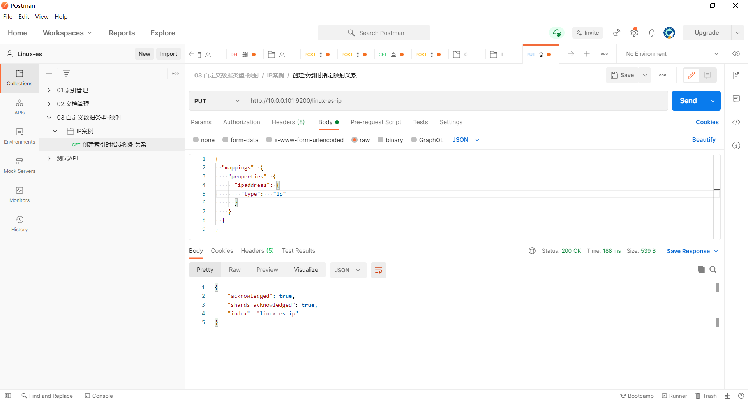Open the Mock Servers sidebar panel
Image resolution: width=748 pixels, height=401 pixels.
19,165
